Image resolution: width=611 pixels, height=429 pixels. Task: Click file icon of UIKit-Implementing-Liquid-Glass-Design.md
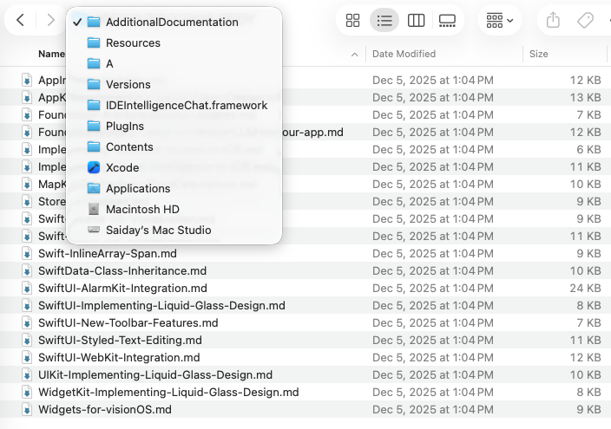(27, 375)
